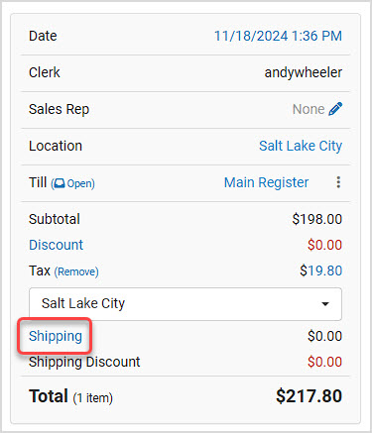Click the None value for Sales Rep

click(309, 109)
